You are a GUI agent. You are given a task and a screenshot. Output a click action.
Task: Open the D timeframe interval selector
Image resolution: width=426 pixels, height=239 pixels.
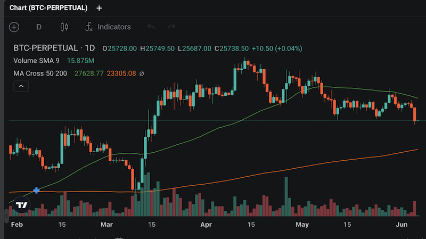[39, 27]
